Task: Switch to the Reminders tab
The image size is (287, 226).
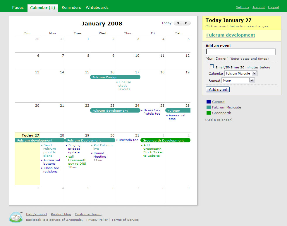Action: (71, 8)
